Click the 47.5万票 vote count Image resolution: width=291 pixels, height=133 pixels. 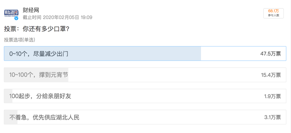tap(271, 54)
